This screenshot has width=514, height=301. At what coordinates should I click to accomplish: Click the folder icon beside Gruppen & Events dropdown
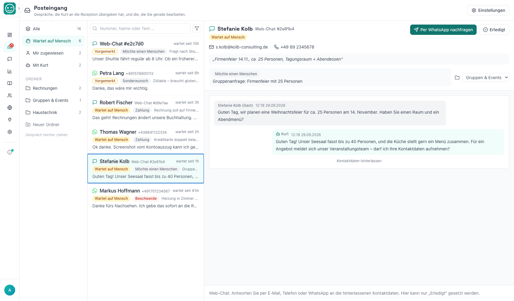point(457,78)
